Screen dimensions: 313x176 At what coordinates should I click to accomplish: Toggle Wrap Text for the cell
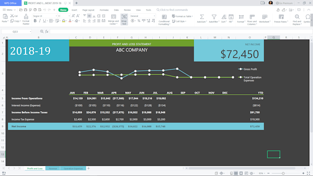coord(124,19)
